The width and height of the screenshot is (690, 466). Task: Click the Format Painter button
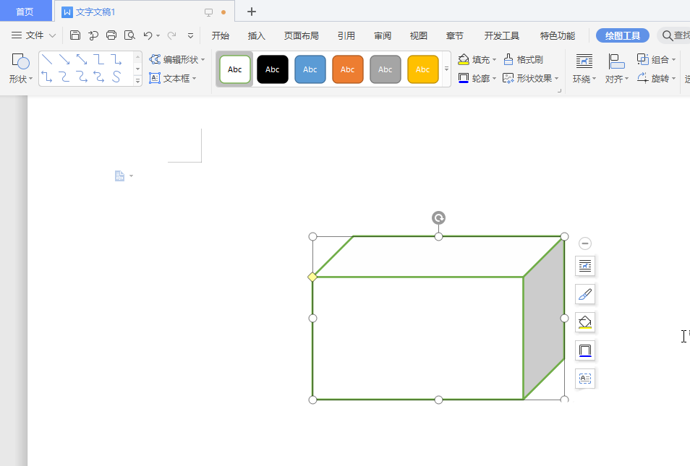523,59
